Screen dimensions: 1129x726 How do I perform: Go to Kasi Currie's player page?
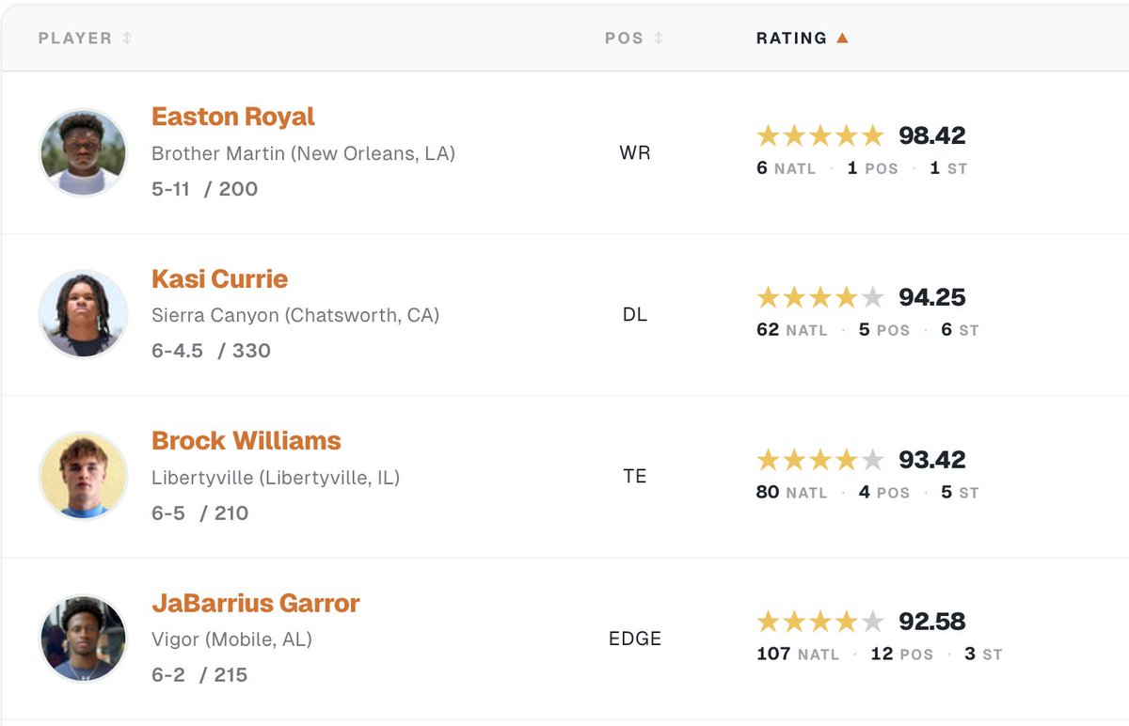(219, 278)
